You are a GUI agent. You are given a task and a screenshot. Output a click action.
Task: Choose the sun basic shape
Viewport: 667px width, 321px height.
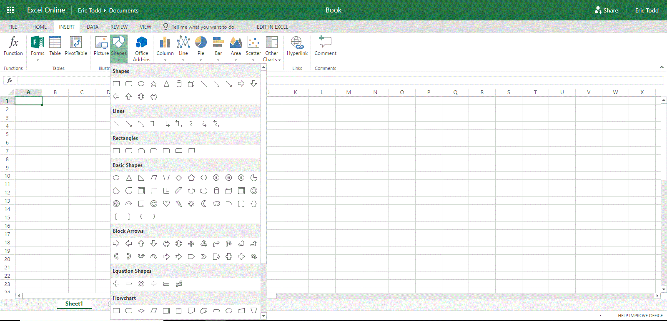pyautogui.click(x=191, y=204)
